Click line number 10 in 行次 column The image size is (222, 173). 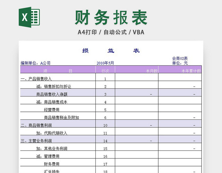pos(105,125)
